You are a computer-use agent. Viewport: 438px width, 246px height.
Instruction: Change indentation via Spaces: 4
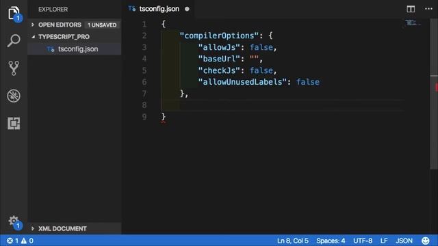point(331,241)
